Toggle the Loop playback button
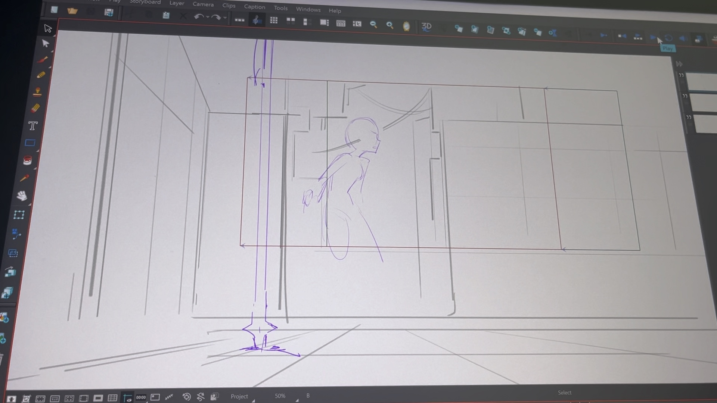 pos(669,38)
